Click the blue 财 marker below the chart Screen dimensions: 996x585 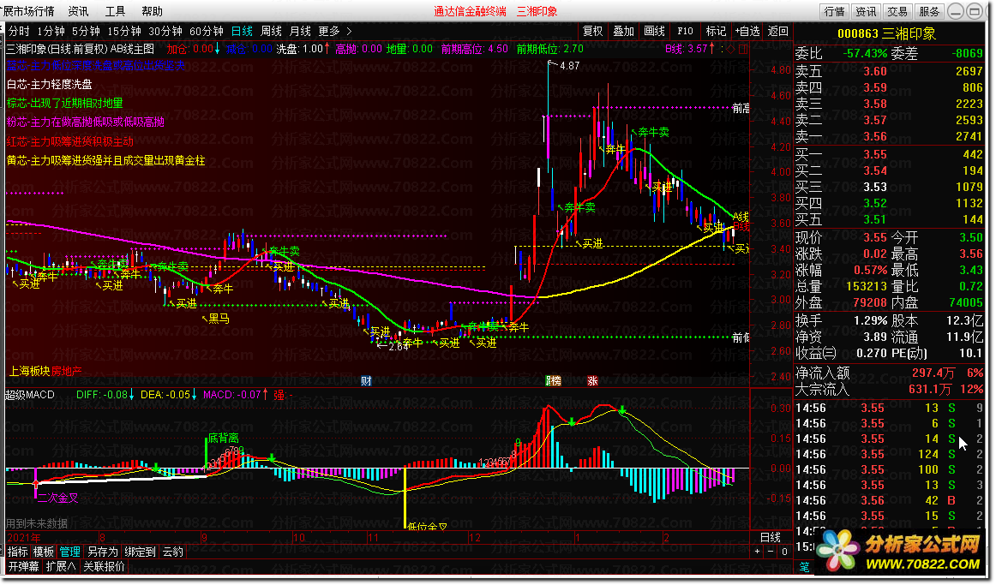point(366,381)
